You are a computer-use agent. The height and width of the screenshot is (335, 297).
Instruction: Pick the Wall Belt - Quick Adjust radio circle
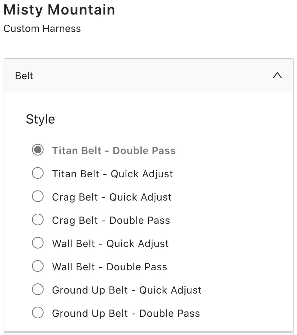click(x=38, y=243)
